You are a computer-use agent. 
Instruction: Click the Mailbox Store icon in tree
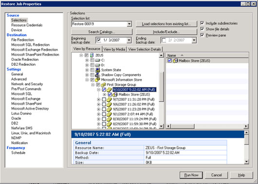coord(115,94)
